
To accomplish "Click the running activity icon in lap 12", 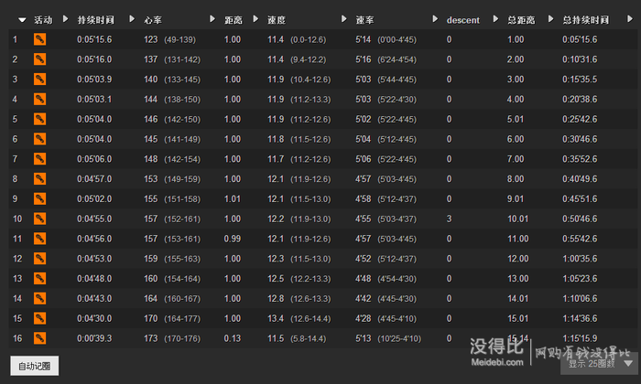I will point(39,259).
